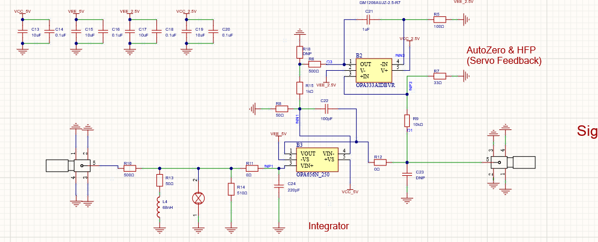Select the input BNC connector on left
This screenshot has width=598, height=242.
69,165
